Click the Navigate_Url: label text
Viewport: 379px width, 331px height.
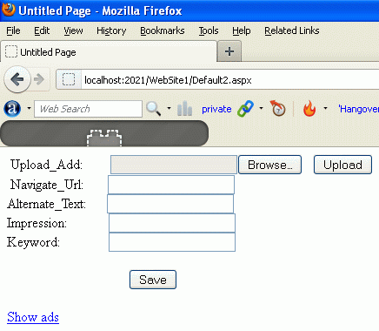click(x=47, y=185)
